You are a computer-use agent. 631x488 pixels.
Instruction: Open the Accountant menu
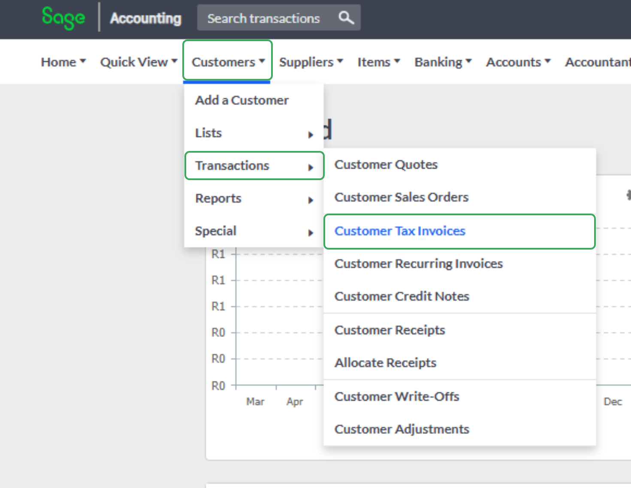(x=598, y=62)
